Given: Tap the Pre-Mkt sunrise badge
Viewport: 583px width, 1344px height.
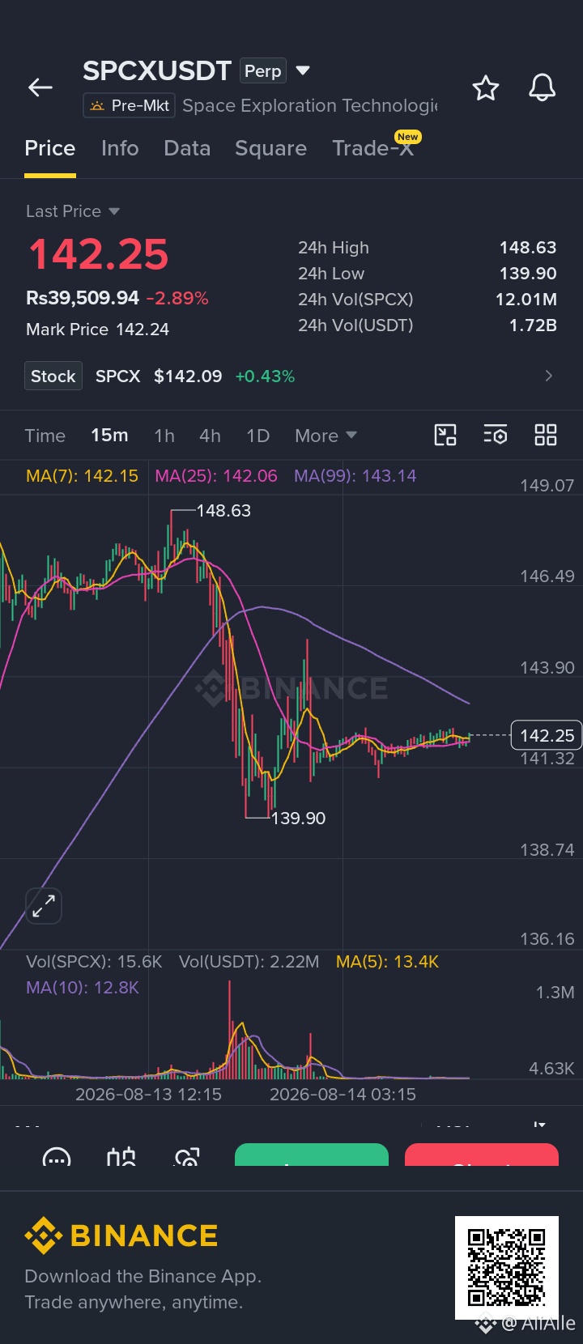Looking at the screenshot, I should tap(130, 105).
